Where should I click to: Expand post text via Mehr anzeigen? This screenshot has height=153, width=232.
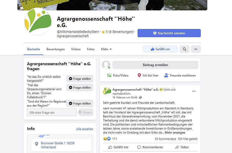coord(175,133)
